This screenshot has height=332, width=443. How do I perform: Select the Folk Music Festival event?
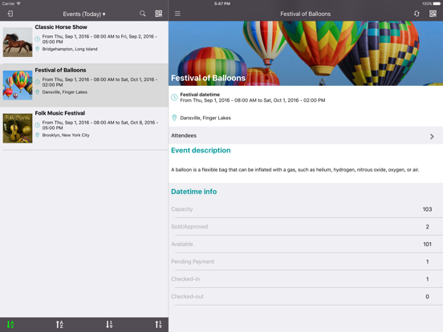tap(84, 128)
